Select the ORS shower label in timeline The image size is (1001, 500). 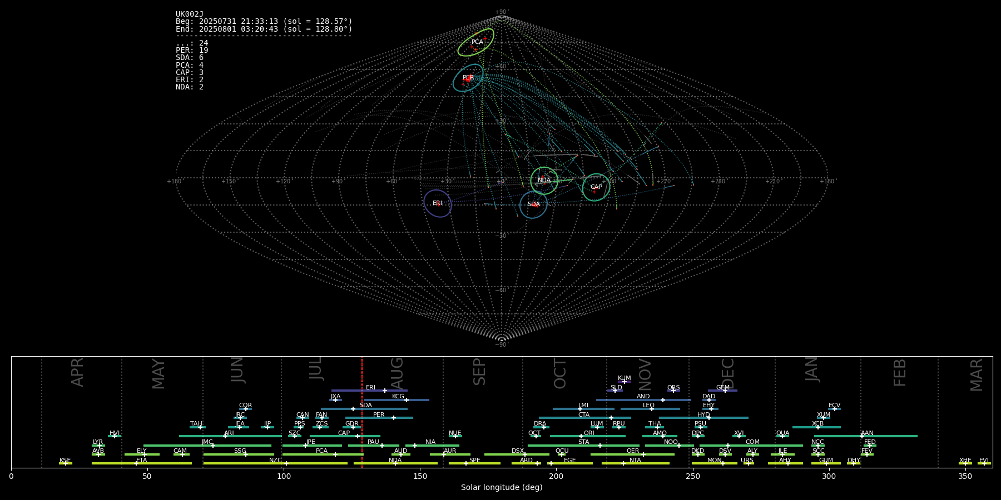pos(673,387)
